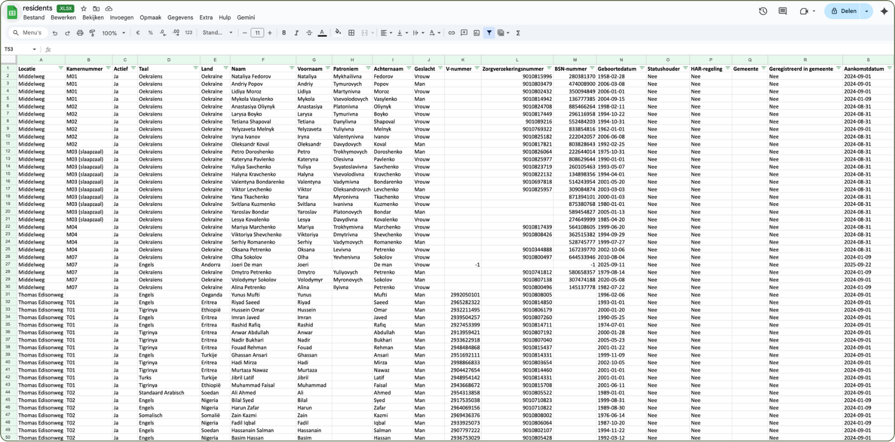Click the insert chart icon
Image resolution: width=895 pixels, height=442 pixels.
[x=476, y=33]
